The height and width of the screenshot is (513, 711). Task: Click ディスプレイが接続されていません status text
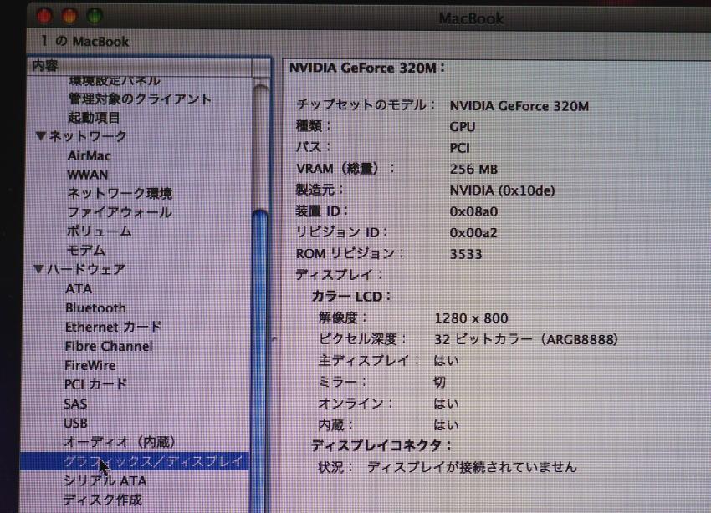pos(472,467)
